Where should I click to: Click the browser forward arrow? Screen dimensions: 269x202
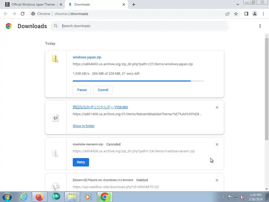click(14, 14)
